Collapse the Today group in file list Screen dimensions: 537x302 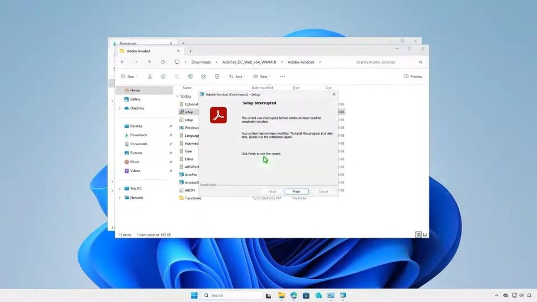point(177,96)
